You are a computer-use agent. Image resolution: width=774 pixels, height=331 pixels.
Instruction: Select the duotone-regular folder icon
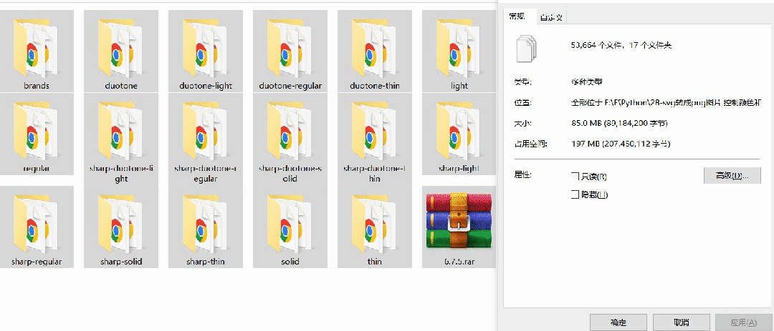pos(290,49)
